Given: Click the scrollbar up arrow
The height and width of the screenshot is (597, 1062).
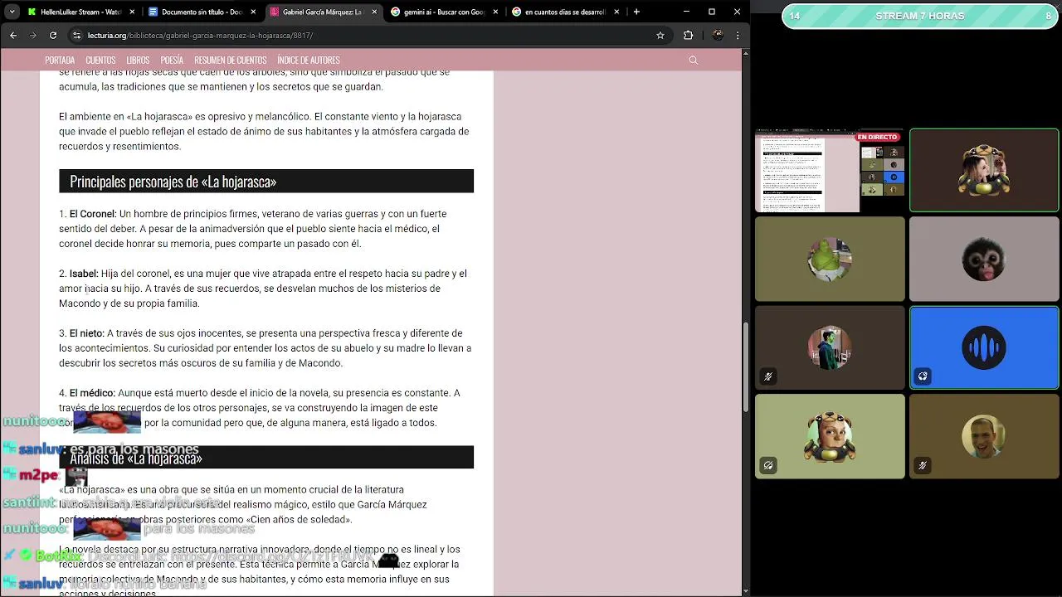Looking at the screenshot, I should [x=745, y=53].
